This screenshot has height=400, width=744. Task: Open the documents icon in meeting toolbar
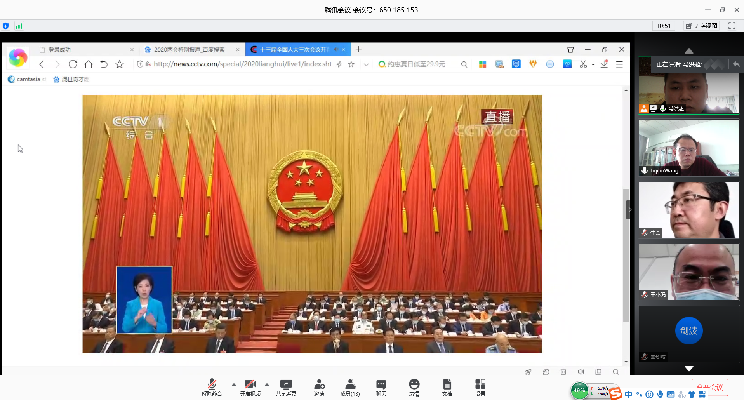click(x=447, y=384)
